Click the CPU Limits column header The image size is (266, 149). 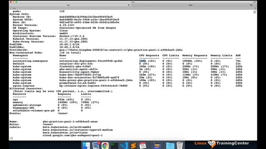pos(171,55)
